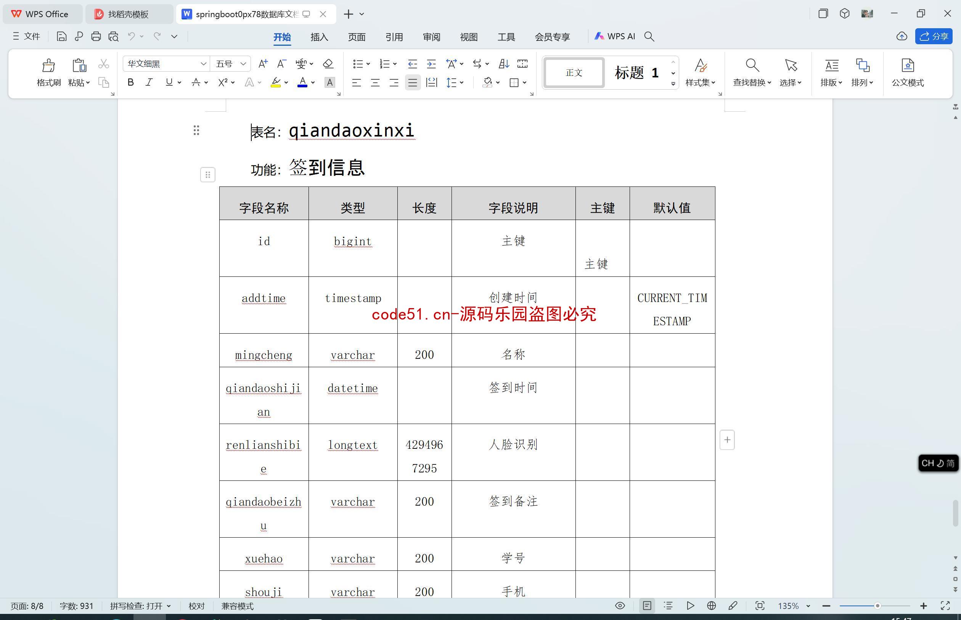The width and height of the screenshot is (961, 620).
Task: Open the 文件 (File) menu
Action: pyautogui.click(x=26, y=37)
